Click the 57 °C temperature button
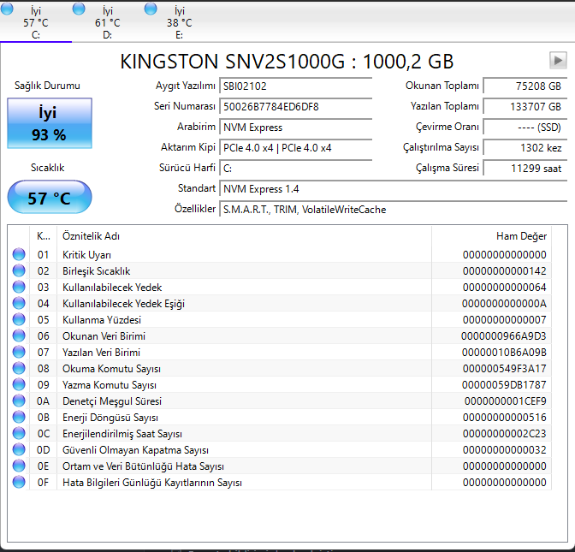 [49, 198]
